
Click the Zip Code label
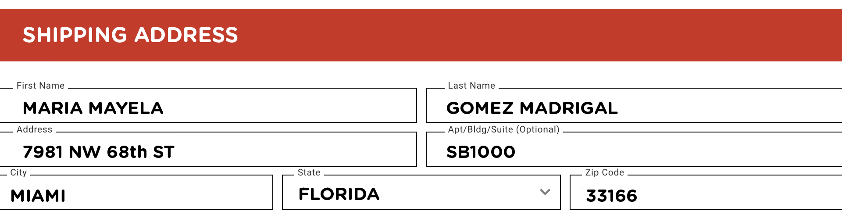coord(604,172)
